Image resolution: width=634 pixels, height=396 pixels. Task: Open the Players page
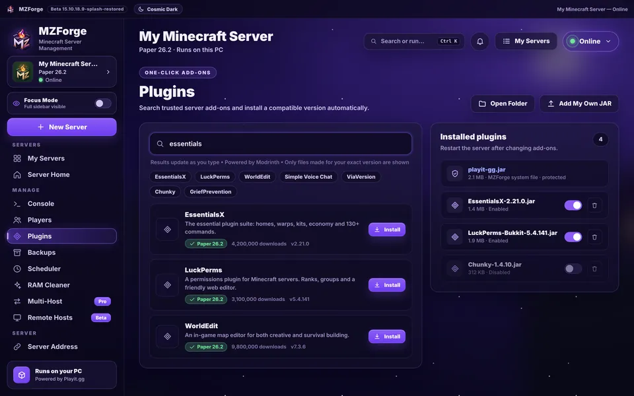62,220
